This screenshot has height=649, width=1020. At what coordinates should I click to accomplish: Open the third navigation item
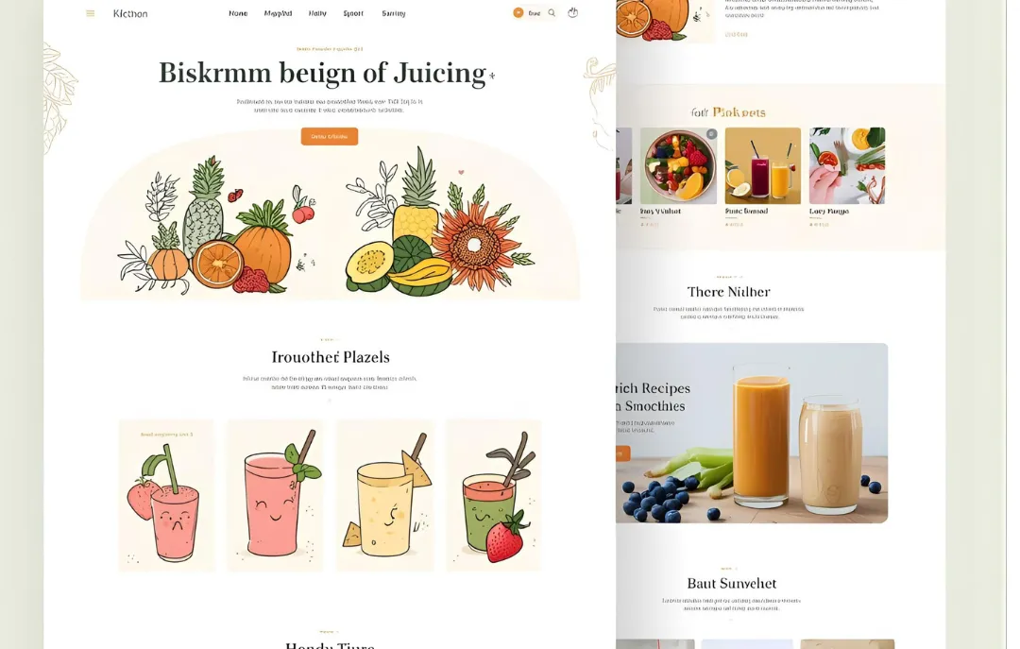(x=317, y=13)
